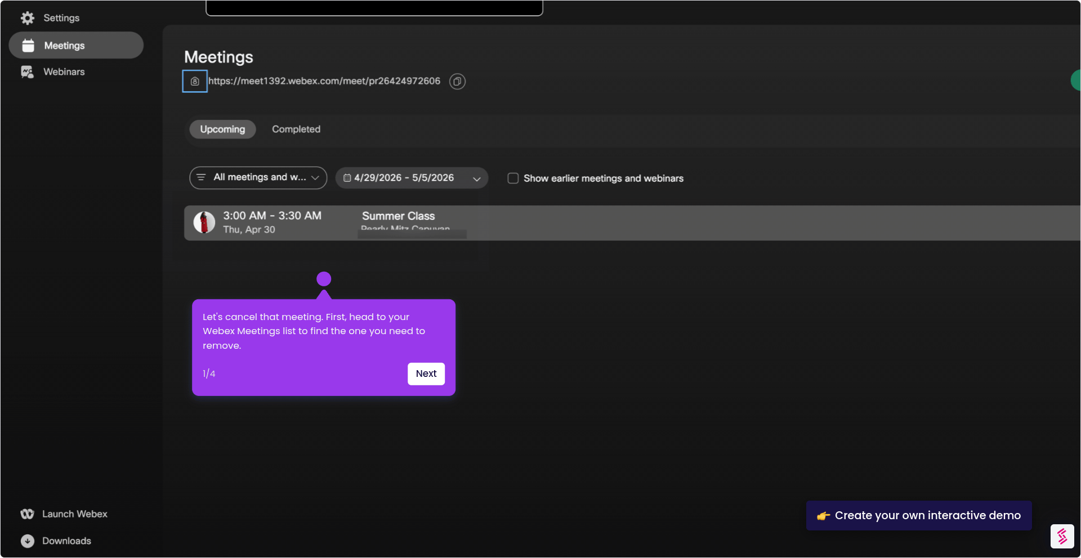Viewport: 1081px width, 558px height.
Task: Click the Meetings calendar icon in sidebar
Action: coord(28,46)
